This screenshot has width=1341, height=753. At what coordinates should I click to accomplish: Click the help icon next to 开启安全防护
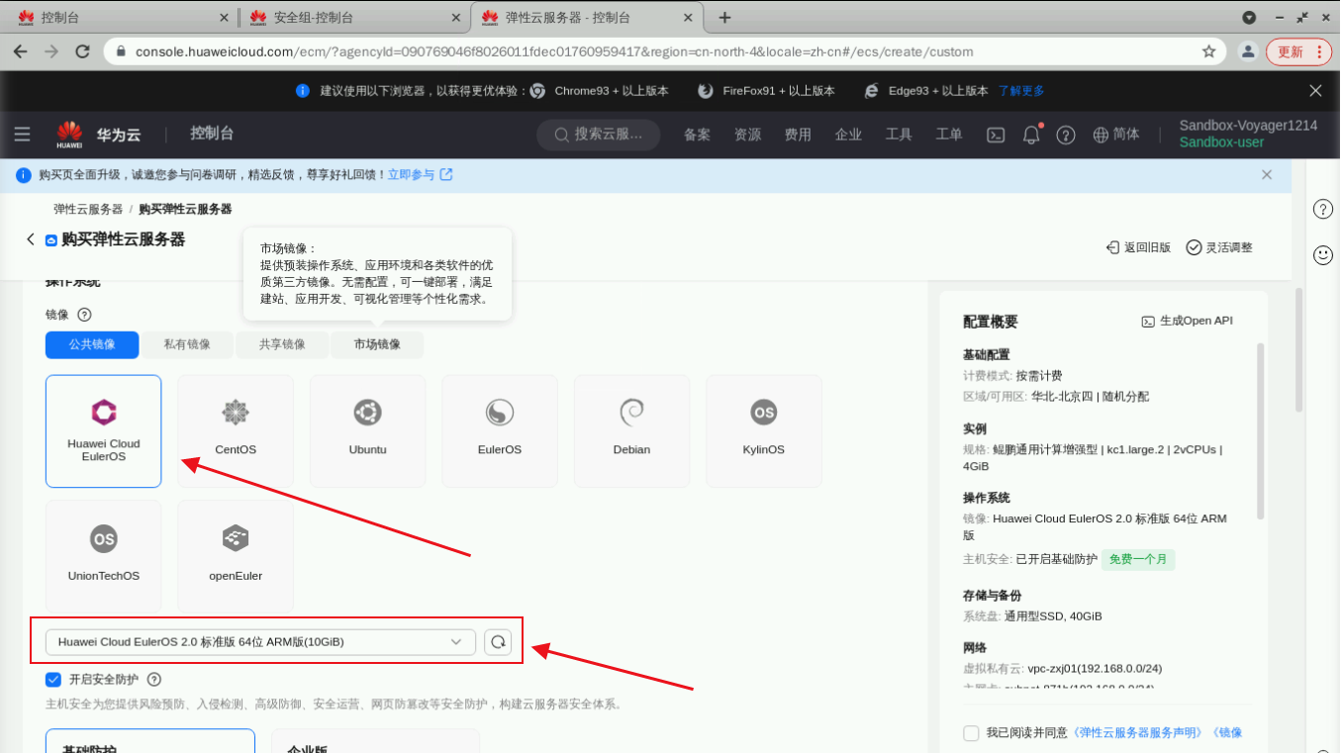click(x=153, y=680)
